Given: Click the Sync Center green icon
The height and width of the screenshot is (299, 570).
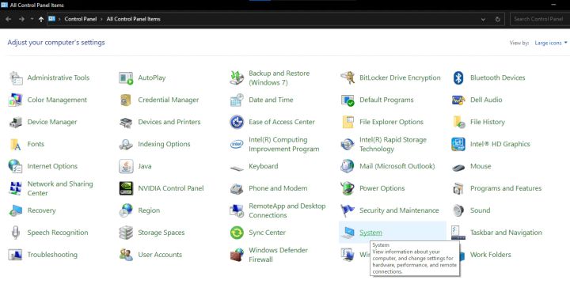Looking at the screenshot, I should [x=237, y=233].
